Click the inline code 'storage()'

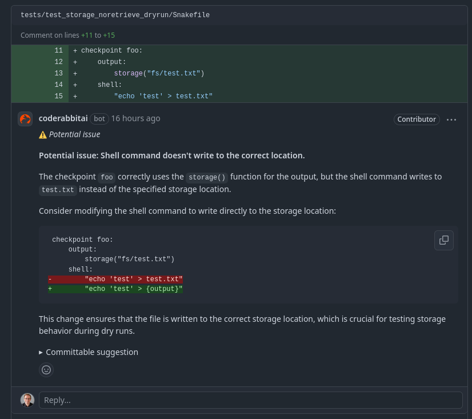click(x=207, y=177)
